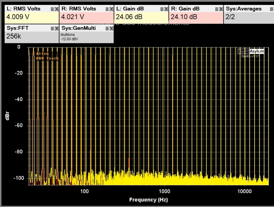Click the QuantAsylum logo on the graph

pyautogui.click(x=251, y=51)
